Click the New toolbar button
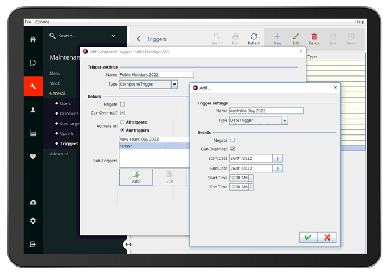391x278 pixels. 277,39
